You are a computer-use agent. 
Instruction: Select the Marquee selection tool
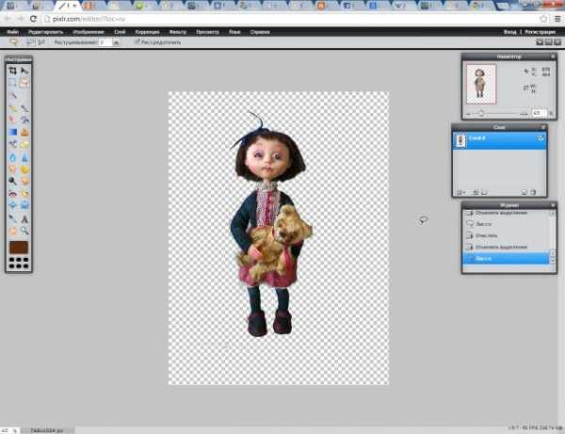(12, 83)
